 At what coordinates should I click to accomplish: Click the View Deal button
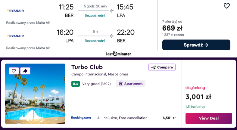tap(209, 118)
